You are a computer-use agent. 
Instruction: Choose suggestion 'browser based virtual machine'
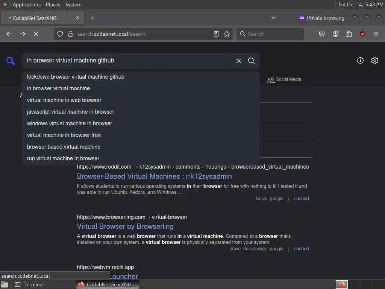pos(141,147)
